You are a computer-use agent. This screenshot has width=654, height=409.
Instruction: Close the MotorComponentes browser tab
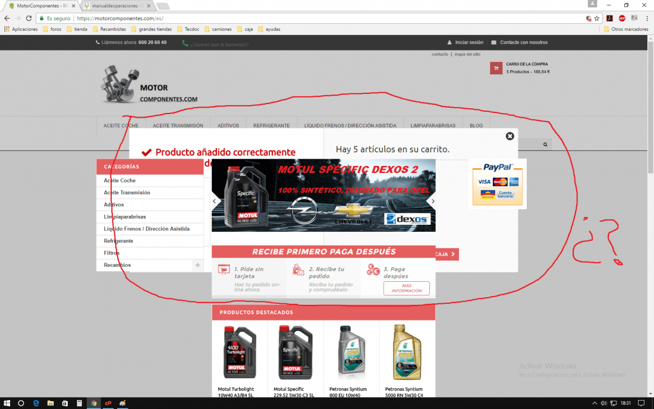click(x=74, y=6)
